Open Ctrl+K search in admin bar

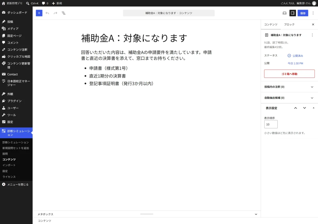pyautogui.click(x=32, y=3)
